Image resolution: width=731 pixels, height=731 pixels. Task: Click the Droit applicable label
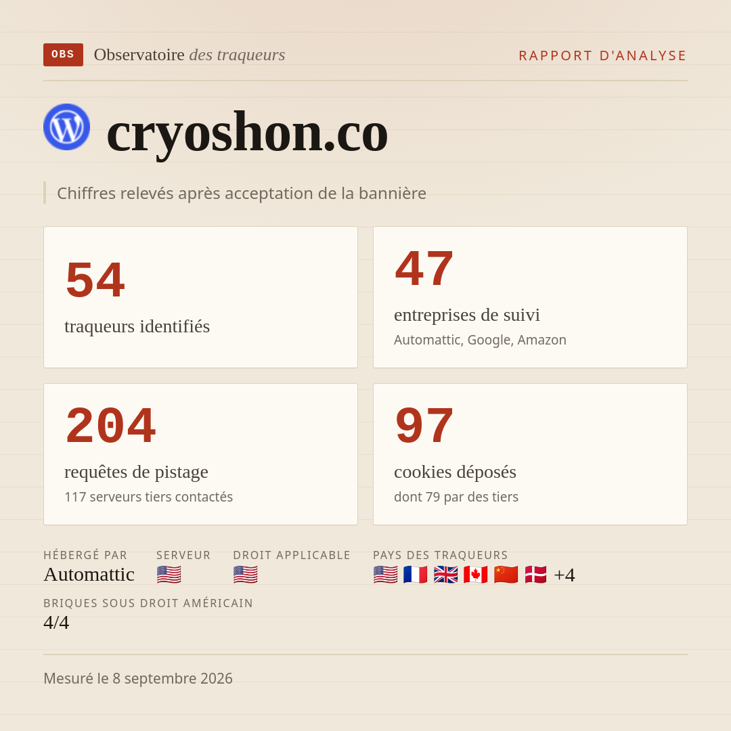pyautogui.click(x=292, y=555)
